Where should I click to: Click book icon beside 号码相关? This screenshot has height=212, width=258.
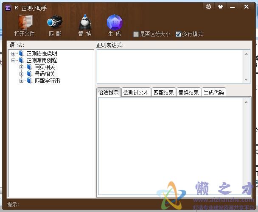coord(29,74)
